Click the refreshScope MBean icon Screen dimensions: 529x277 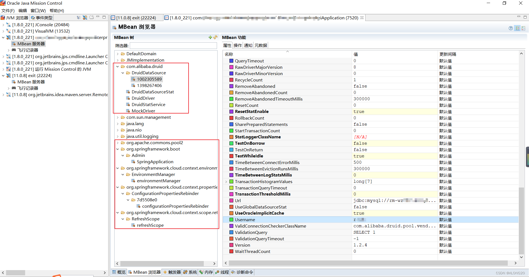pyautogui.click(x=133, y=225)
